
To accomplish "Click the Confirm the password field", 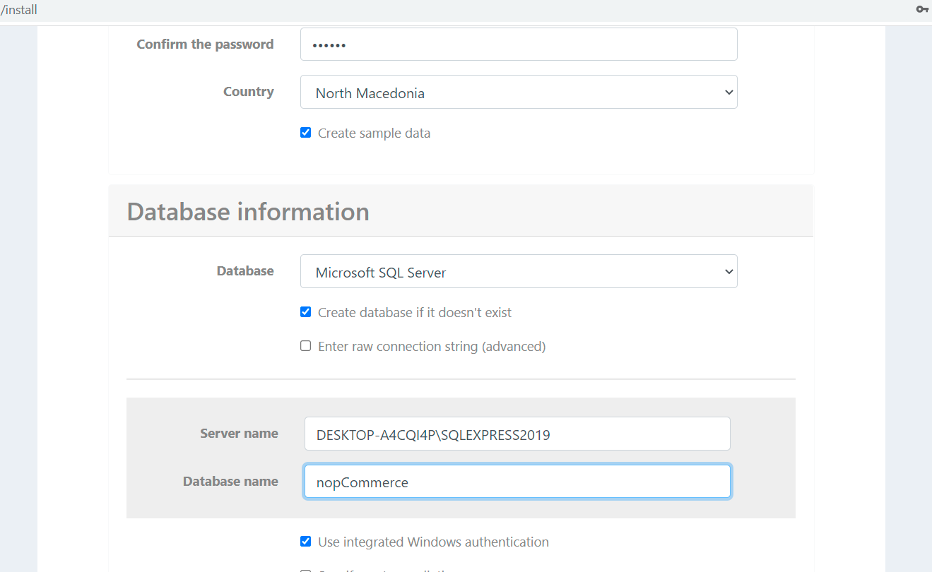I will tap(519, 44).
